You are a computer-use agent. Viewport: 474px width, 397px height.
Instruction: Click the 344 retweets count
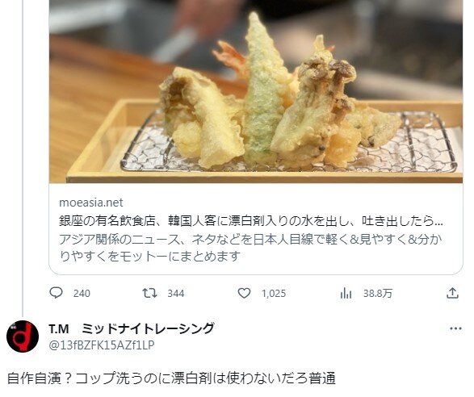click(176, 294)
